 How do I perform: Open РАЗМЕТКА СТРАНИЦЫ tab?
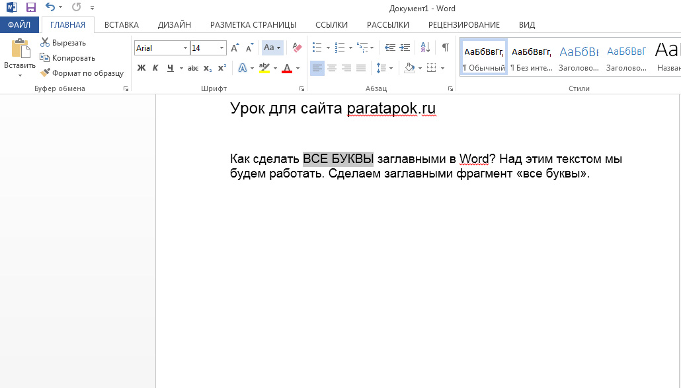tap(253, 24)
